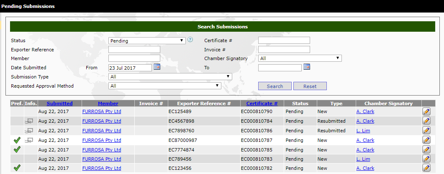
Task: Click the info icon for reference EC4567898
Action: tap(30, 121)
